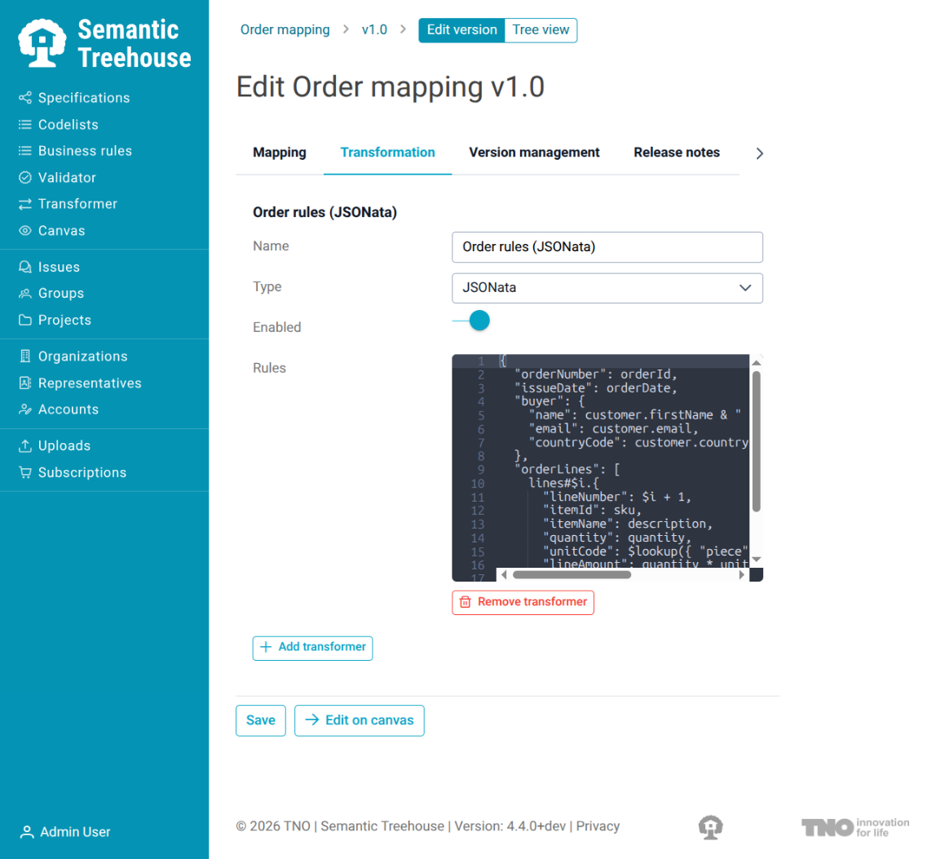The width and height of the screenshot is (936, 859).
Task: Click the Specifications share icon in sidebar
Action: [25, 97]
